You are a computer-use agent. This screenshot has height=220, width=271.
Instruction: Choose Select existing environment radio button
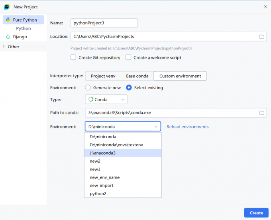[x=129, y=88]
